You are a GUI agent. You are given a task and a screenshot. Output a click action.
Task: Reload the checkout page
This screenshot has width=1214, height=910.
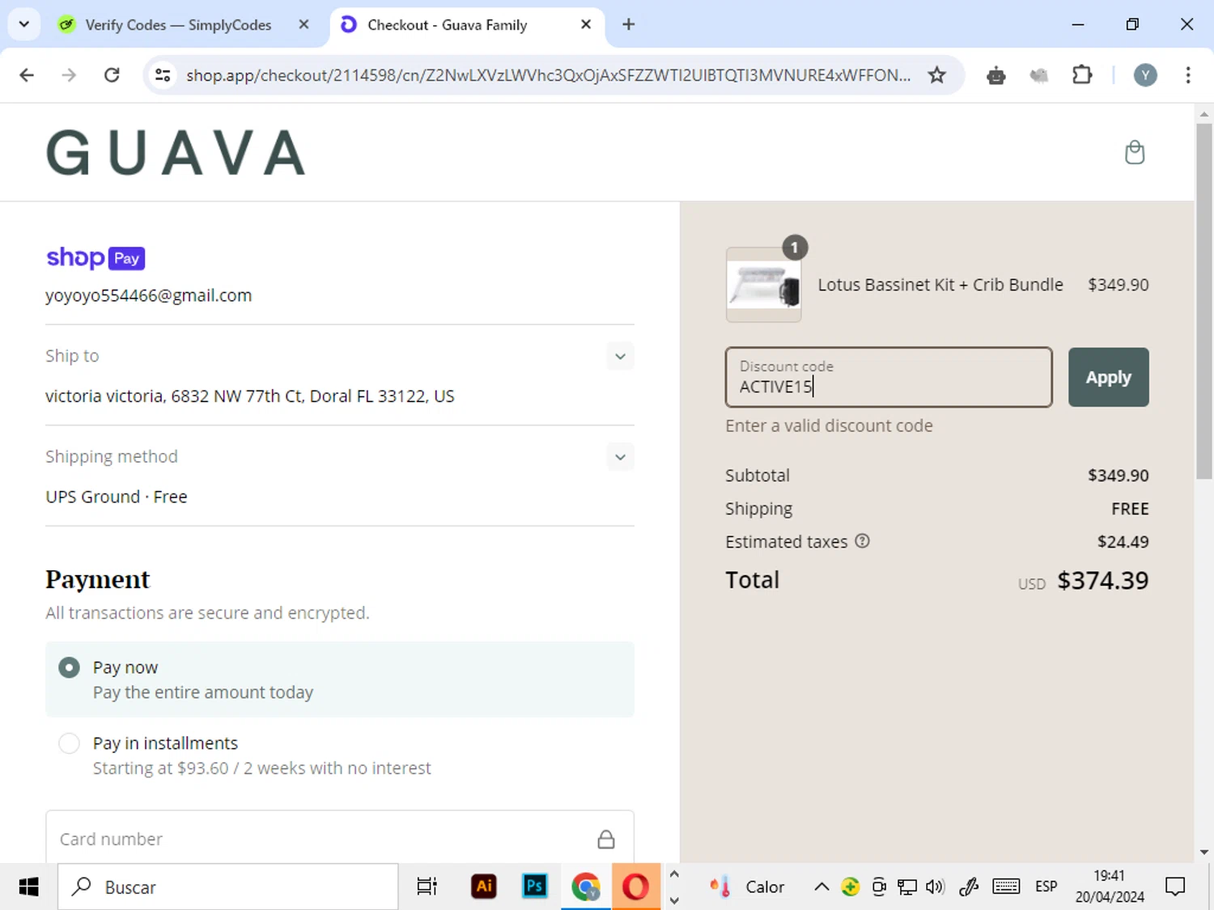click(112, 75)
